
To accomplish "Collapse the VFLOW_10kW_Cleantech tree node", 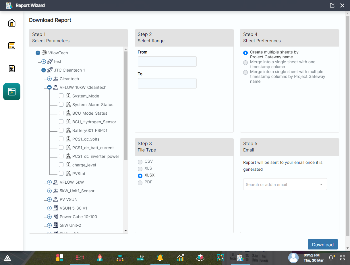I will [x=49, y=87].
